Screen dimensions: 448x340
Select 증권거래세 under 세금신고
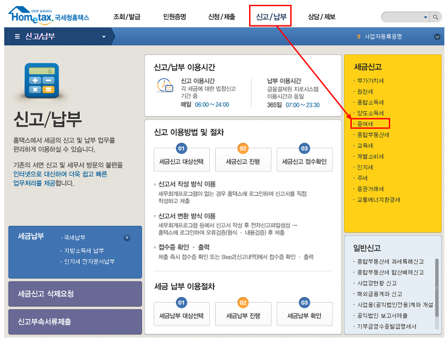[x=370, y=189]
